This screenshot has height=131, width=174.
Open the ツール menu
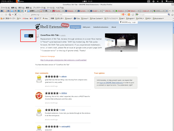51,8
